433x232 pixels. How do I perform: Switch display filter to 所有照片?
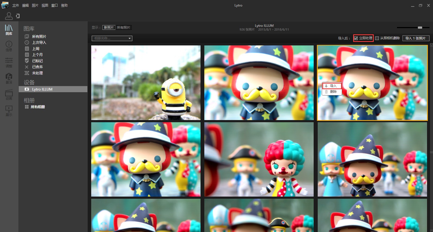pyautogui.click(x=123, y=28)
